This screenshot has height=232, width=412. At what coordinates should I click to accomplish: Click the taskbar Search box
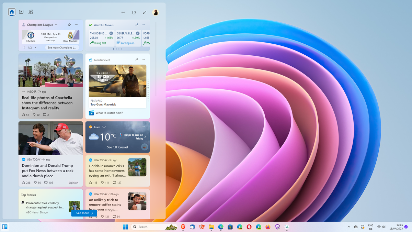pyautogui.click(x=154, y=227)
